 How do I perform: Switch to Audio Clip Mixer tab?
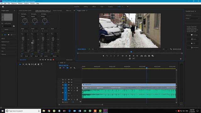[25, 10]
